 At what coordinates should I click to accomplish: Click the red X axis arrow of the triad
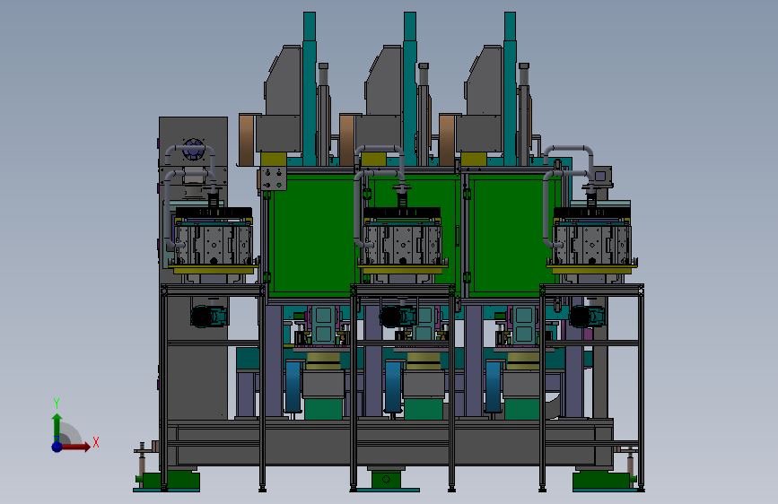click(76, 447)
